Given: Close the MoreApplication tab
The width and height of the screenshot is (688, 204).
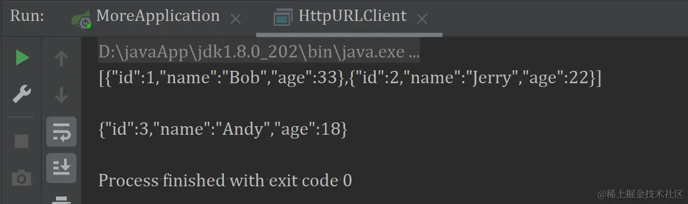Looking at the screenshot, I should click(236, 19).
